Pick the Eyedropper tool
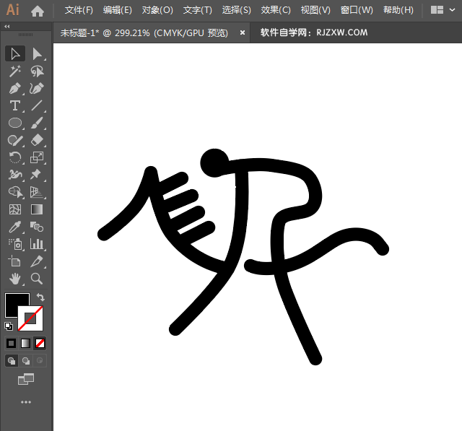 pos(15,227)
